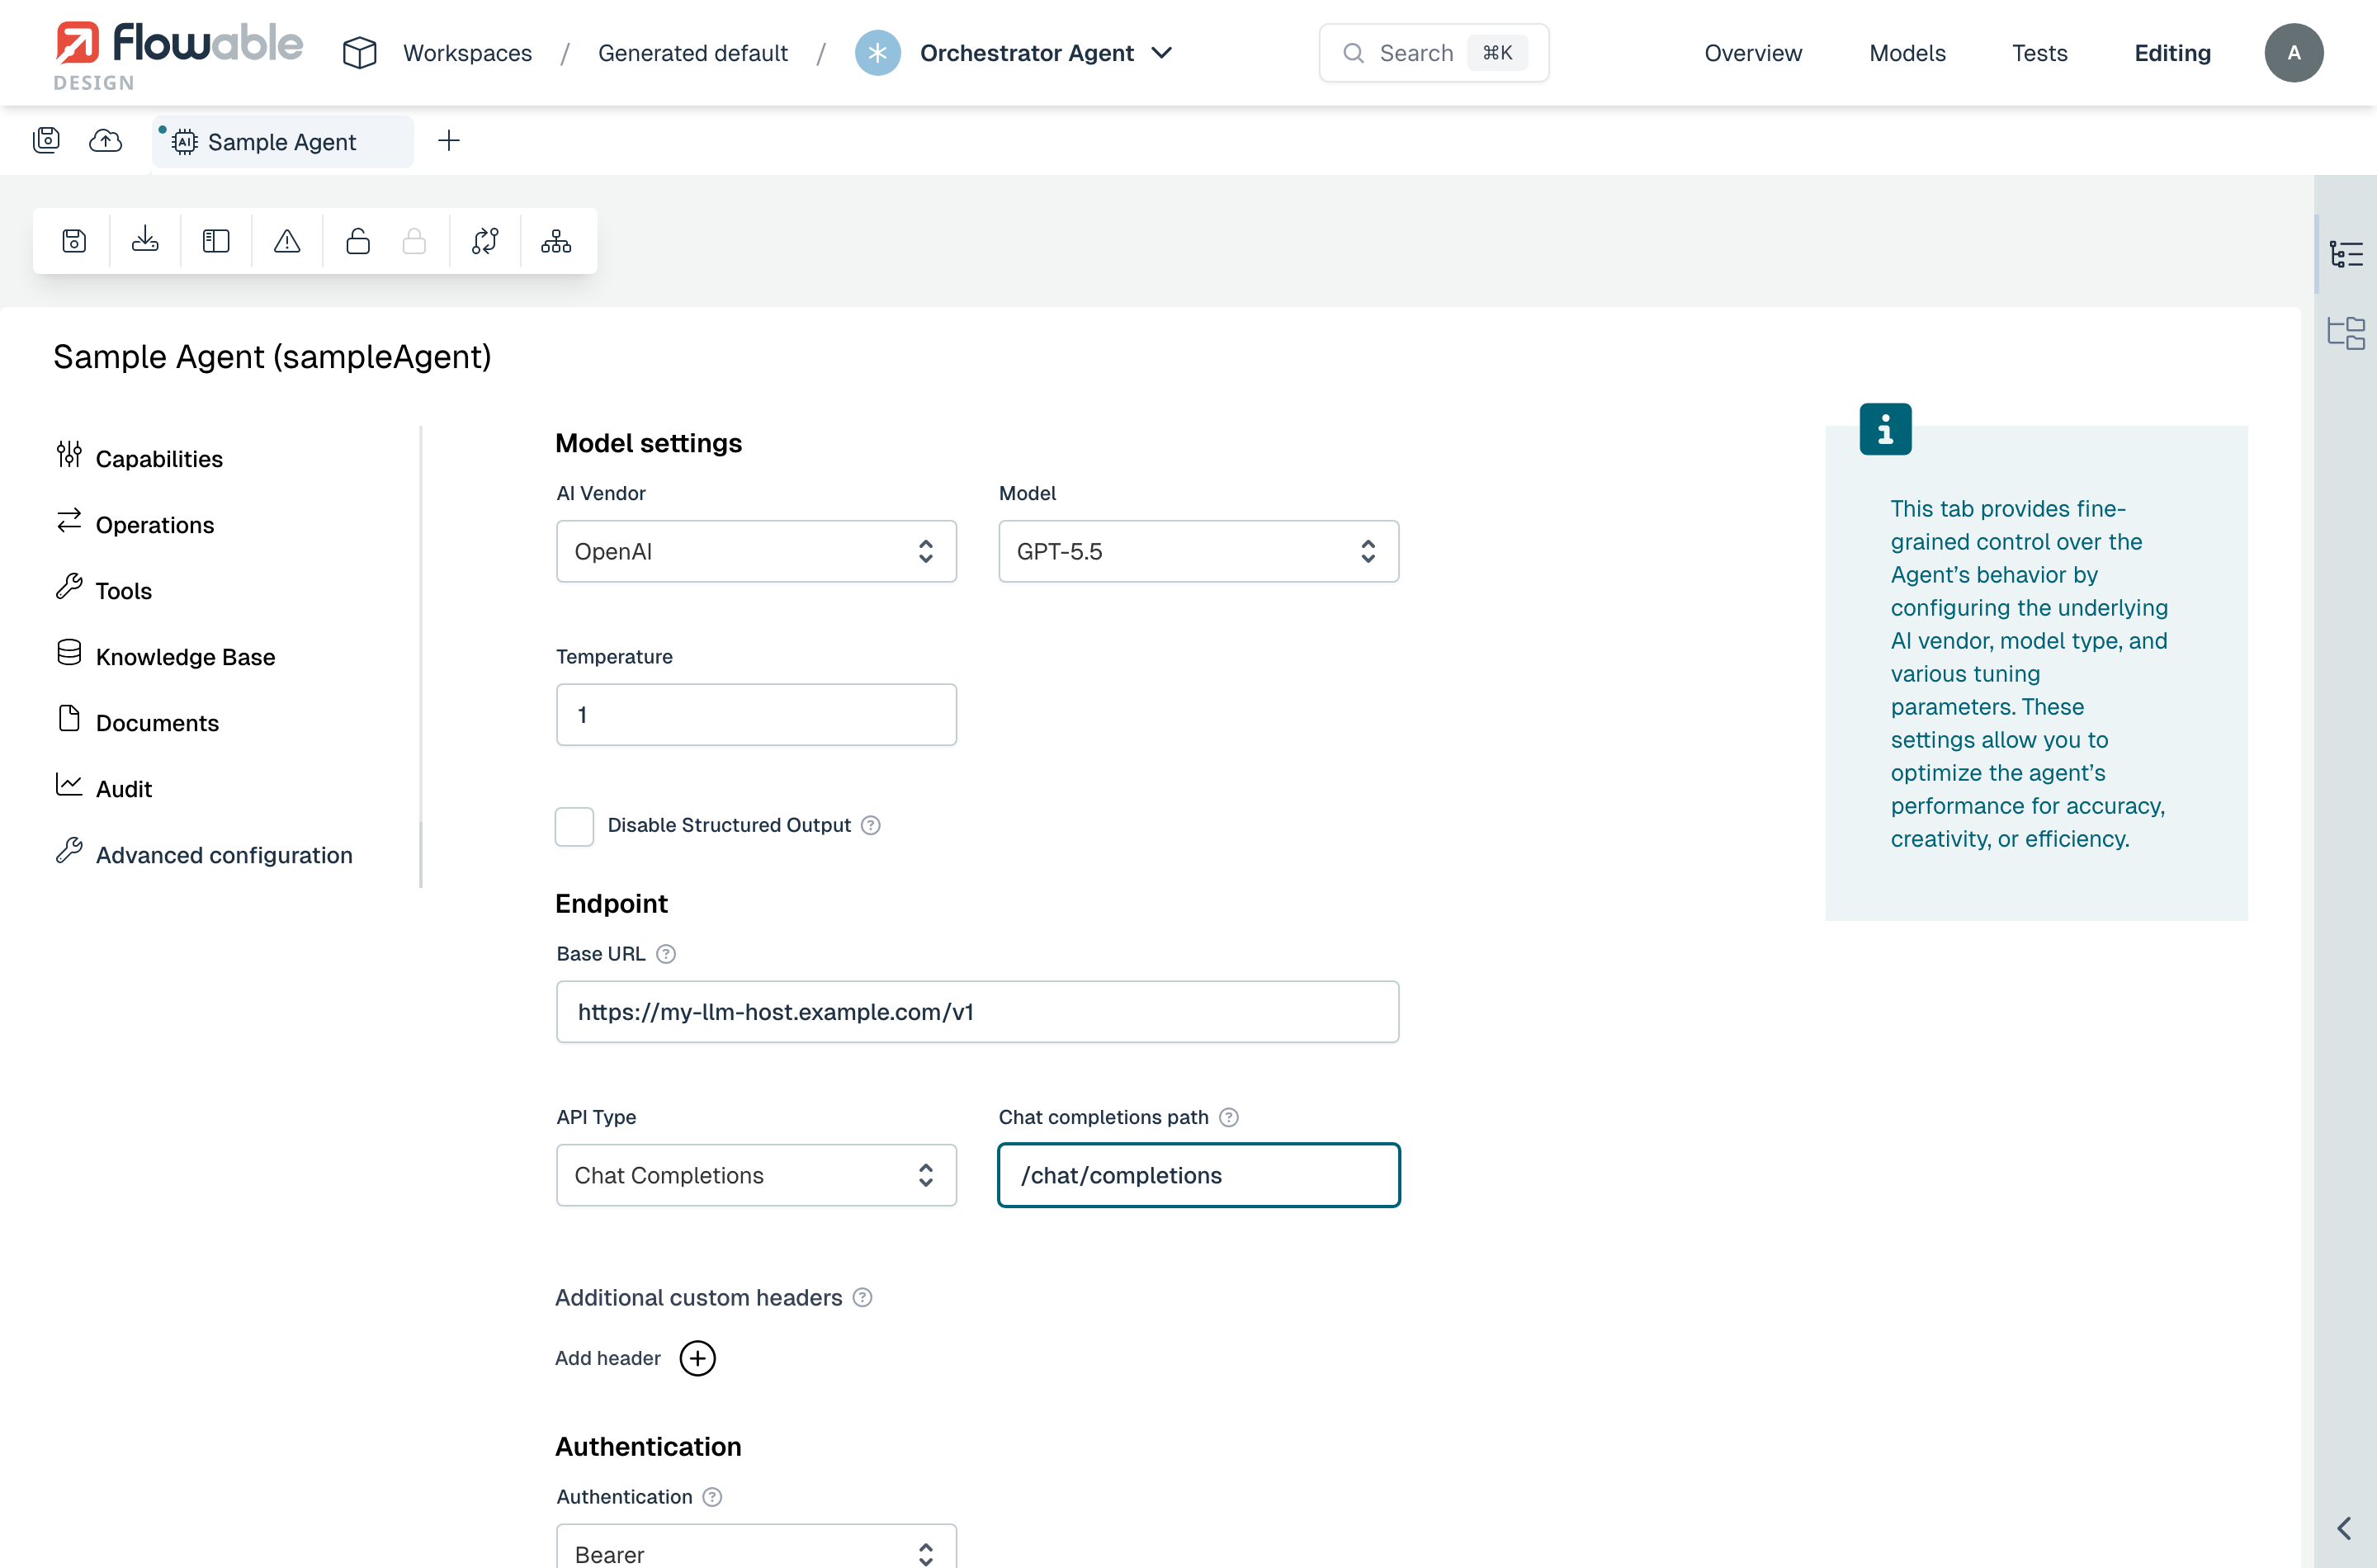Add header using circled plus button
Screen dimensions: 2377x1568
tap(697, 1358)
